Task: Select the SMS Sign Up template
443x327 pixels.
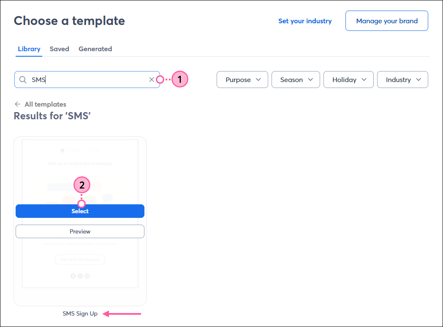Action: coord(80,211)
